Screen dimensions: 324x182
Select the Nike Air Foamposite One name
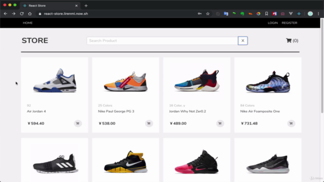[x=260, y=111]
